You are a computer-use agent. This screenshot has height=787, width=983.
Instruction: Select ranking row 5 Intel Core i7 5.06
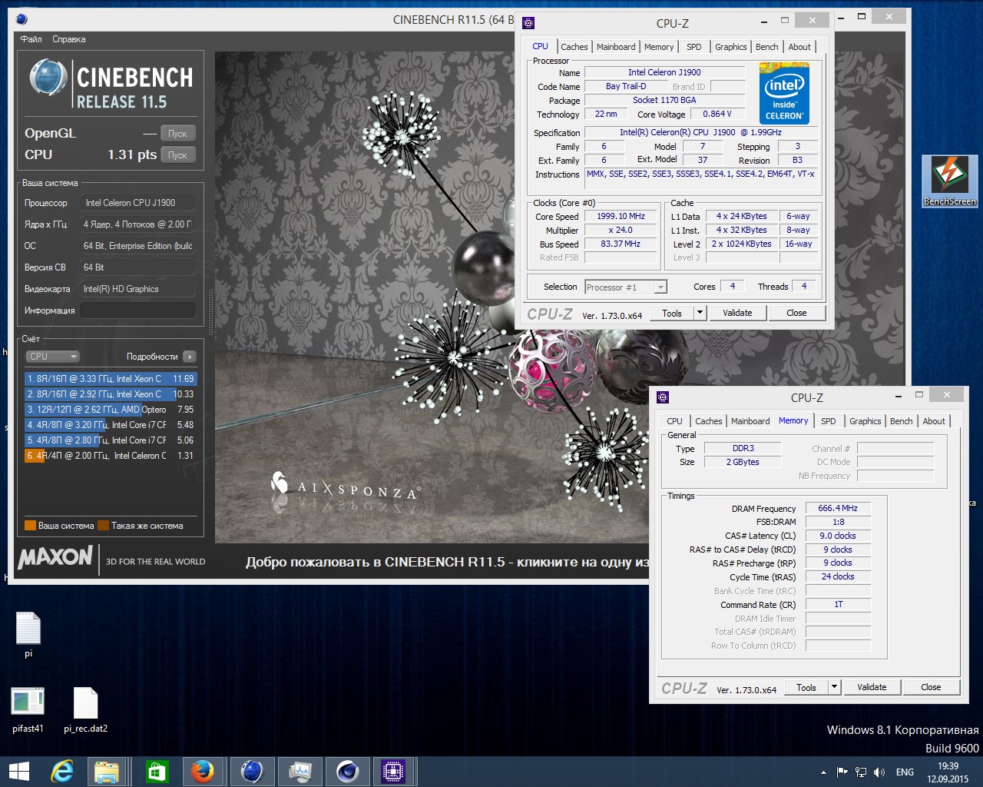(111, 440)
